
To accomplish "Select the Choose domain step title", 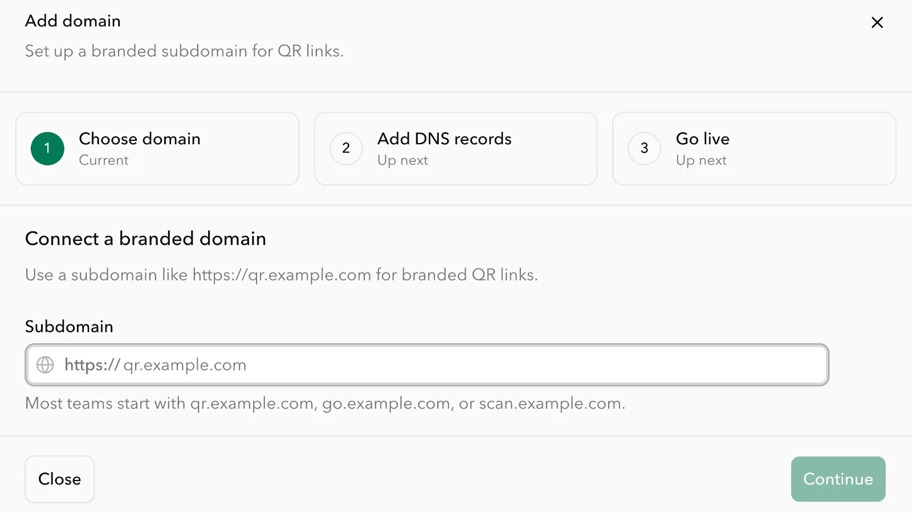I will tap(140, 139).
